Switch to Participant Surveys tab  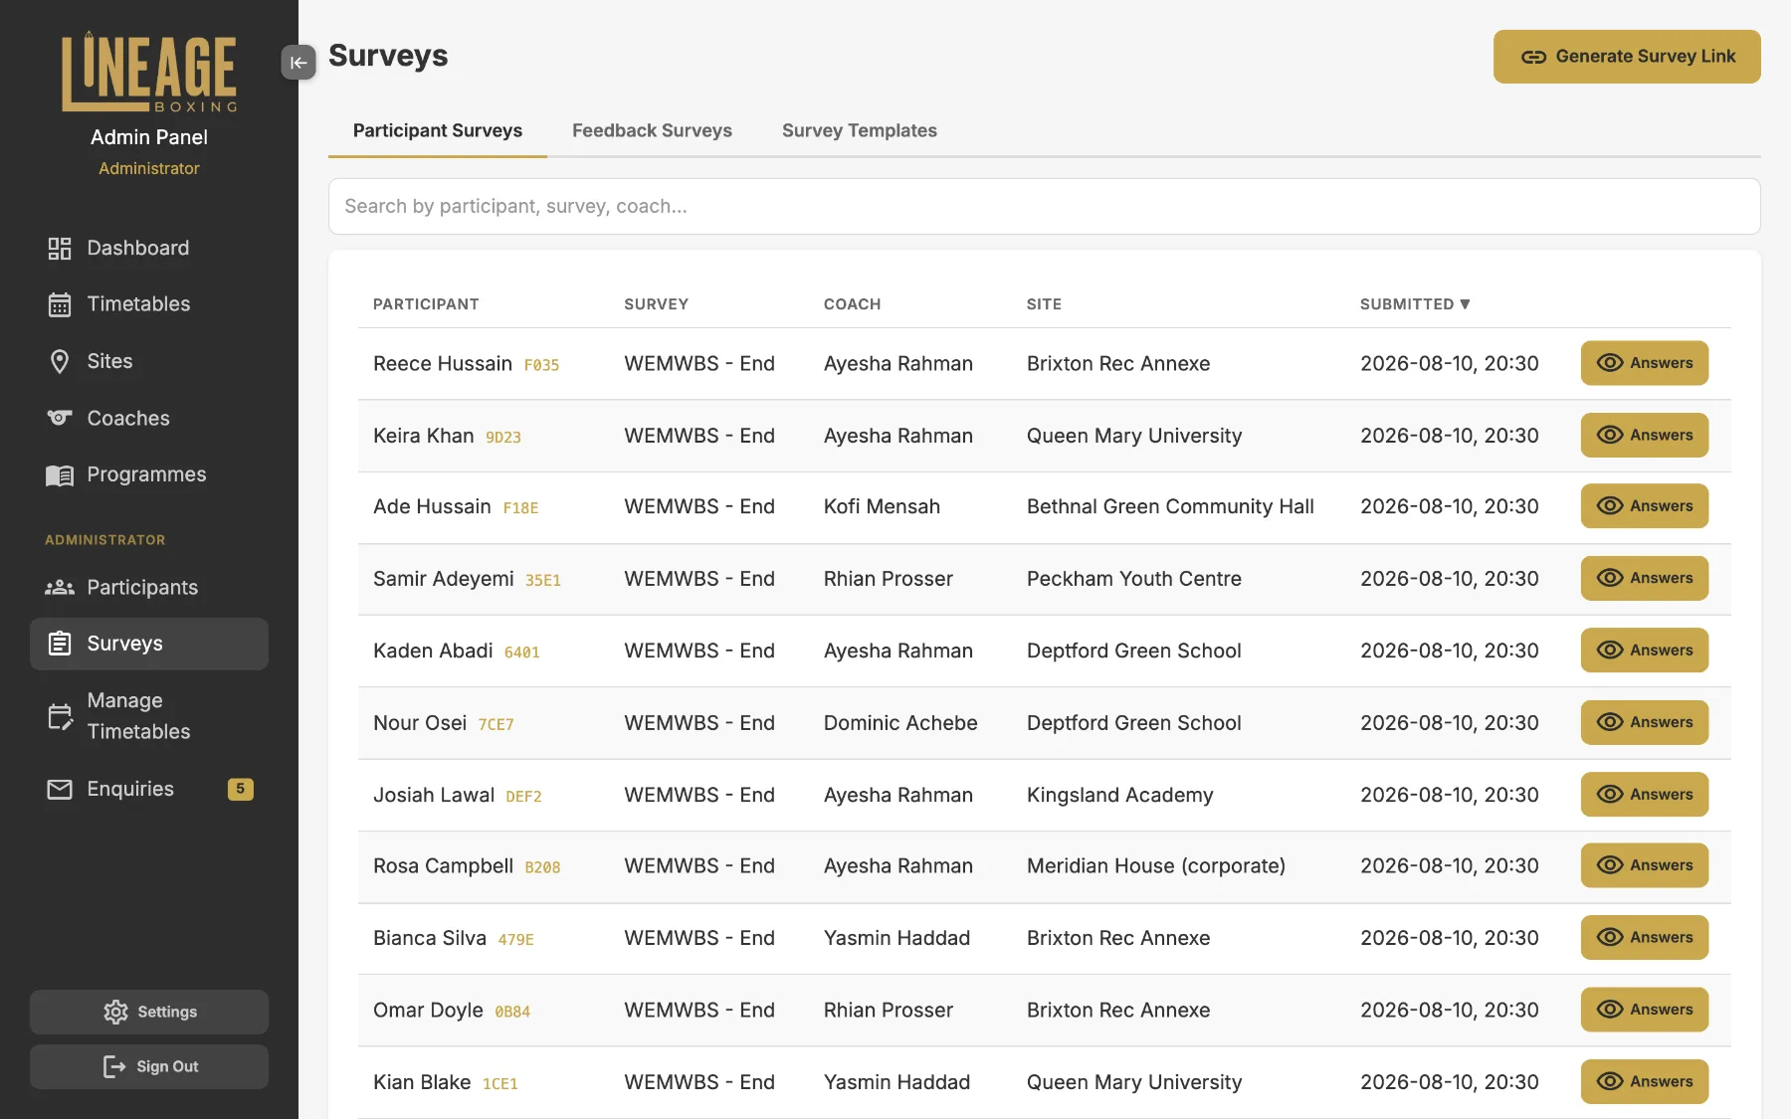click(438, 130)
